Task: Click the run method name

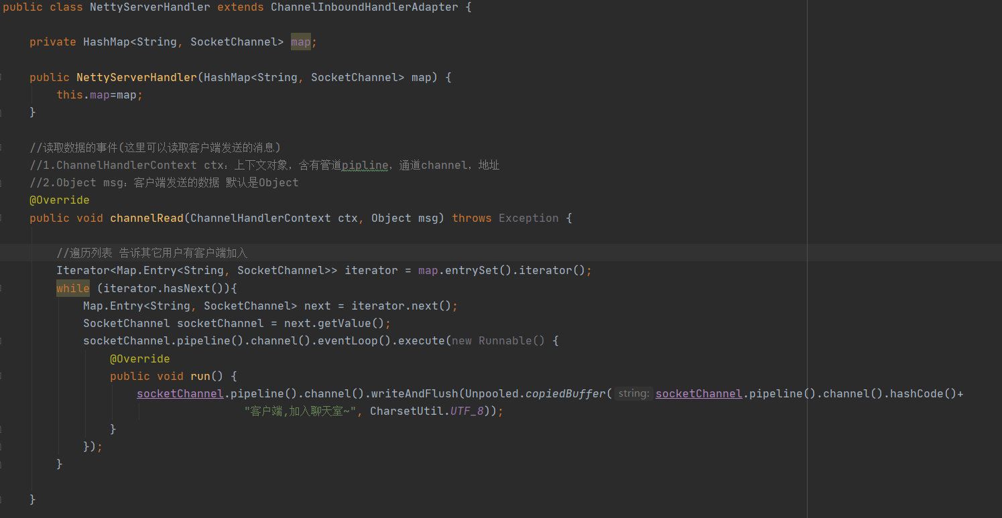Action: coord(200,376)
